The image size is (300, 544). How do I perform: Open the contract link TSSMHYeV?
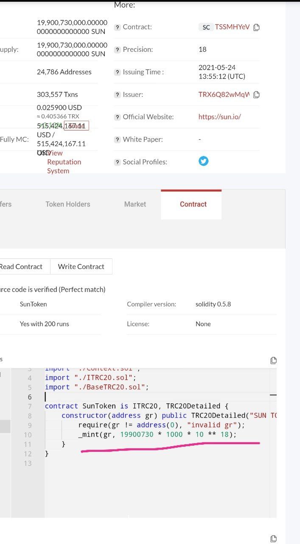click(x=233, y=27)
